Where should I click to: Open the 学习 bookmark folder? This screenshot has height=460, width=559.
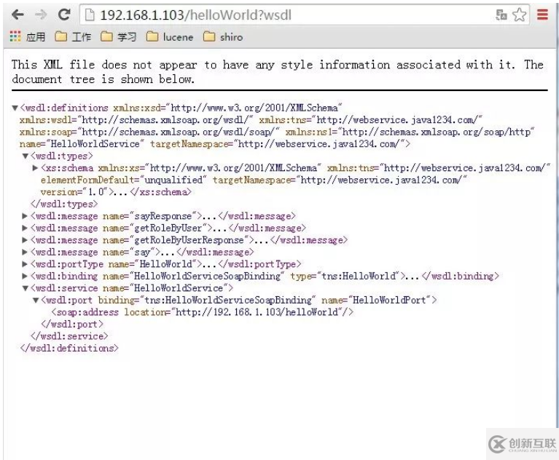pyautogui.click(x=118, y=36)
